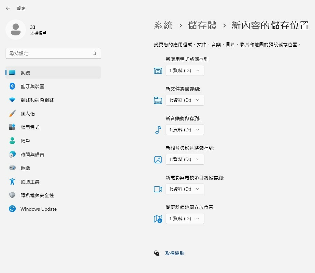Click the back arrow to return
Screen dimensions: 315x273
[x=8, y=8]
